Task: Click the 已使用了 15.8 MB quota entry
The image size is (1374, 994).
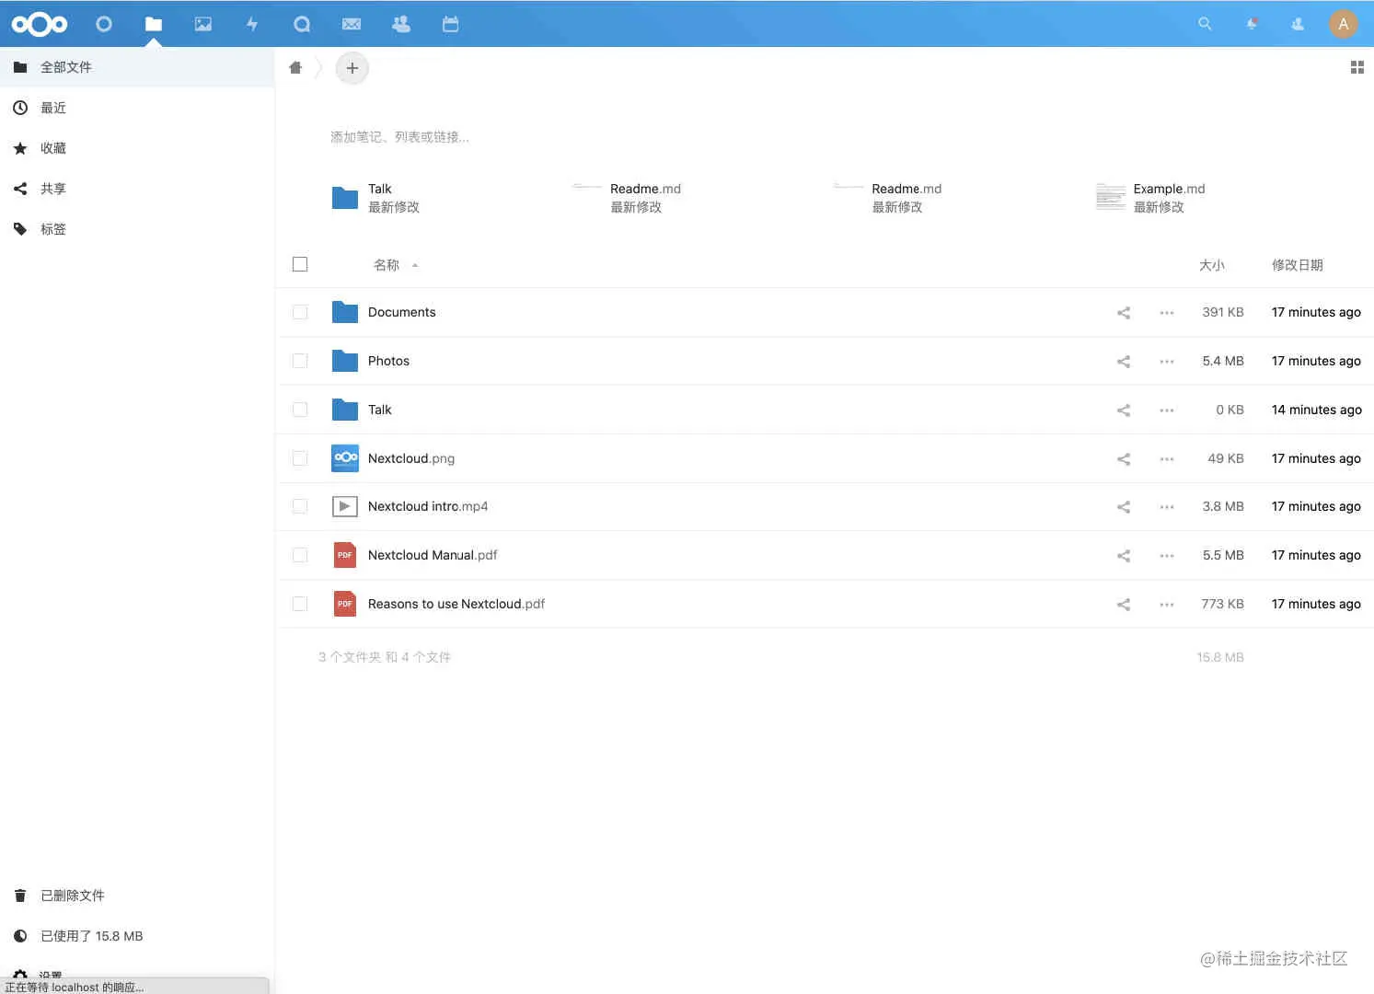Action: click(x=137, y=936)
